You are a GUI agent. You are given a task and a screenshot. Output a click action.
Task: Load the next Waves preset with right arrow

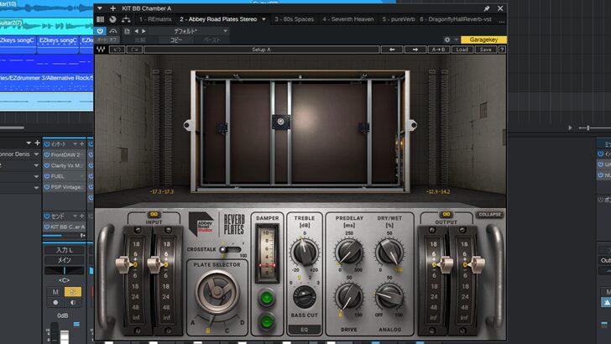[415, 50]
